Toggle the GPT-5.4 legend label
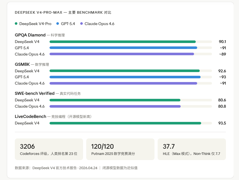239x180 pixels. tap(68, 24)
